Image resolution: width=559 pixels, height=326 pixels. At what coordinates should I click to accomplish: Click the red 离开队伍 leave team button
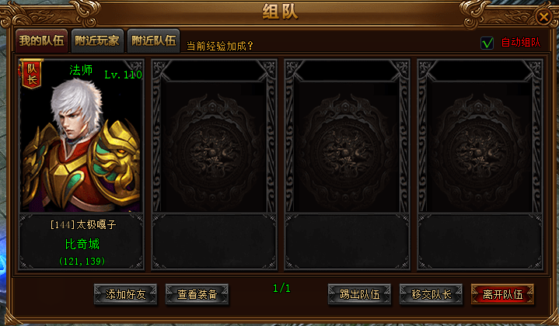point(502,294)
